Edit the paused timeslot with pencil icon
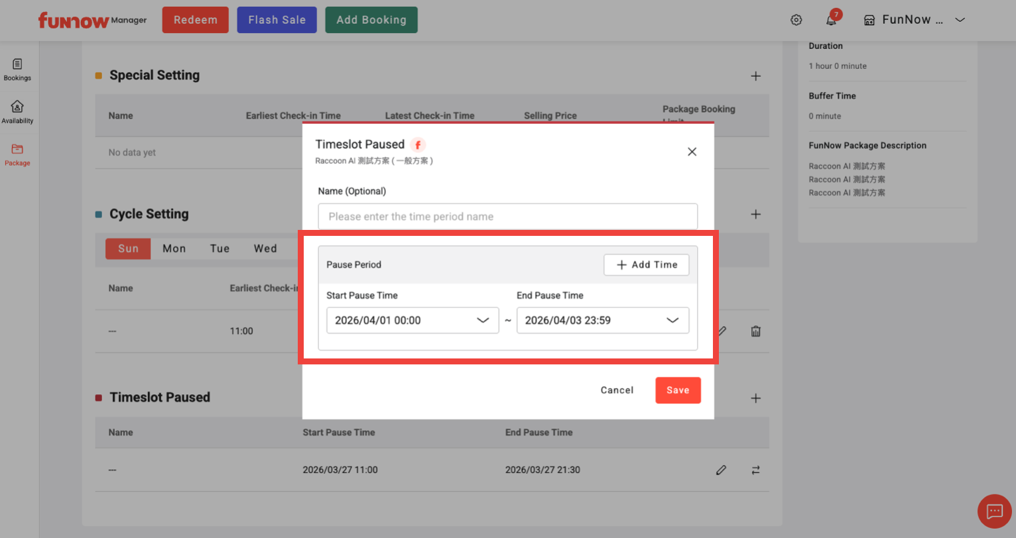The width and height of the screenshot is (1016, 538). [x=721, y=470]
